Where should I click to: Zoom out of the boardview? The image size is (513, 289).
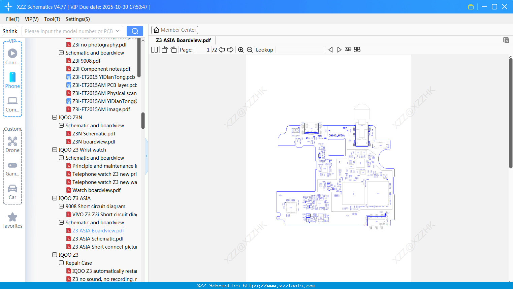tap(250, 50)
